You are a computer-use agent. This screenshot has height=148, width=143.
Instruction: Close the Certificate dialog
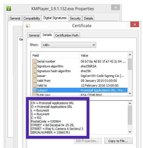[135, 24]
